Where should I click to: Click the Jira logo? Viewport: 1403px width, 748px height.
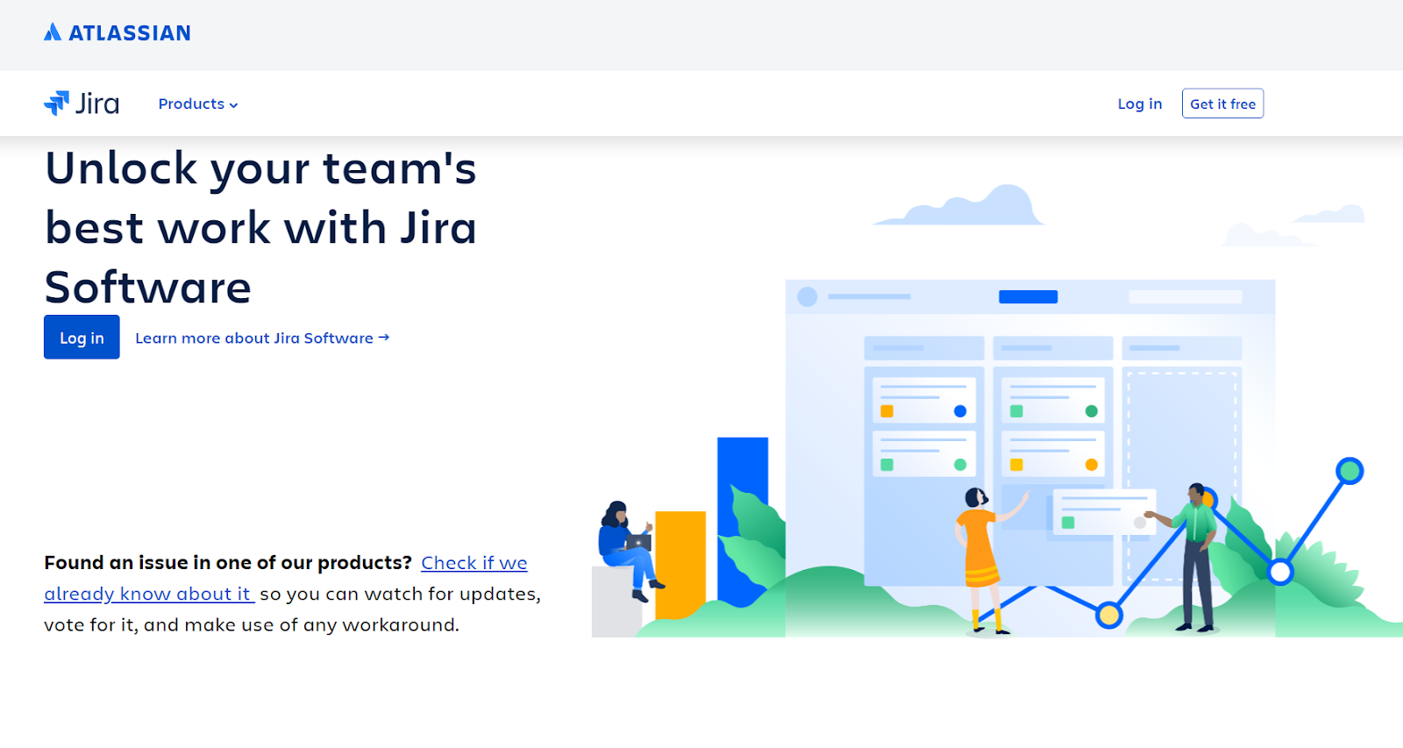tap(82, 103)
